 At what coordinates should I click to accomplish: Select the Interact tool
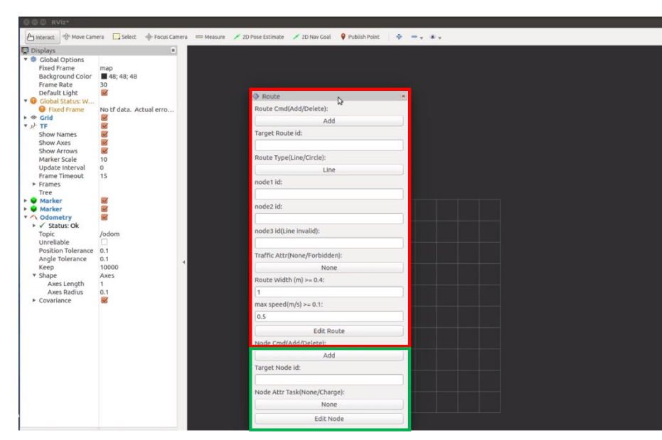tap(41, 37)
